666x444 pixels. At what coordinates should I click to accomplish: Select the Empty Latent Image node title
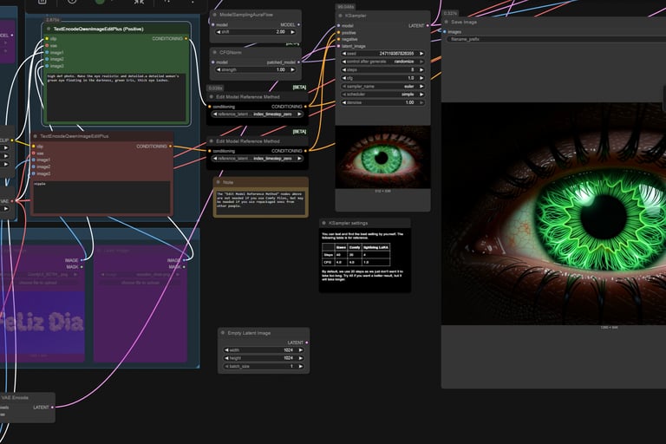[x=249, y=333]
